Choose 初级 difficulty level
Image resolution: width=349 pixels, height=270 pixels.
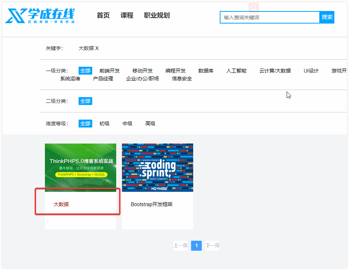coord(105,124)
